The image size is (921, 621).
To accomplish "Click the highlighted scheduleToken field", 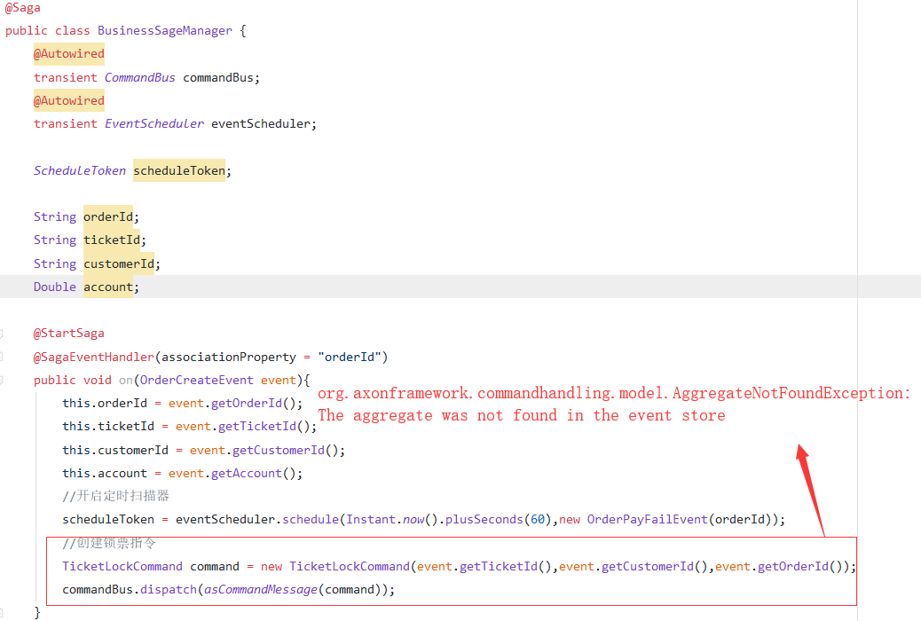I will (178, 169).
